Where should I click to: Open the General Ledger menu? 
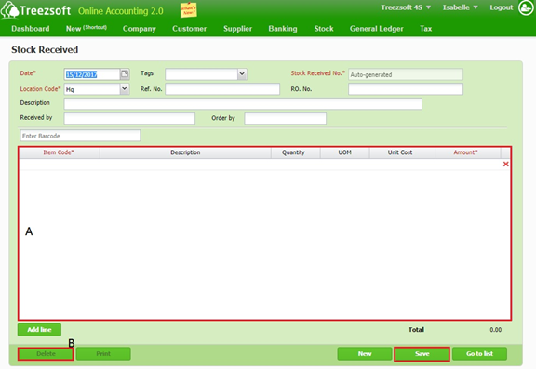(x=376, y=29)
